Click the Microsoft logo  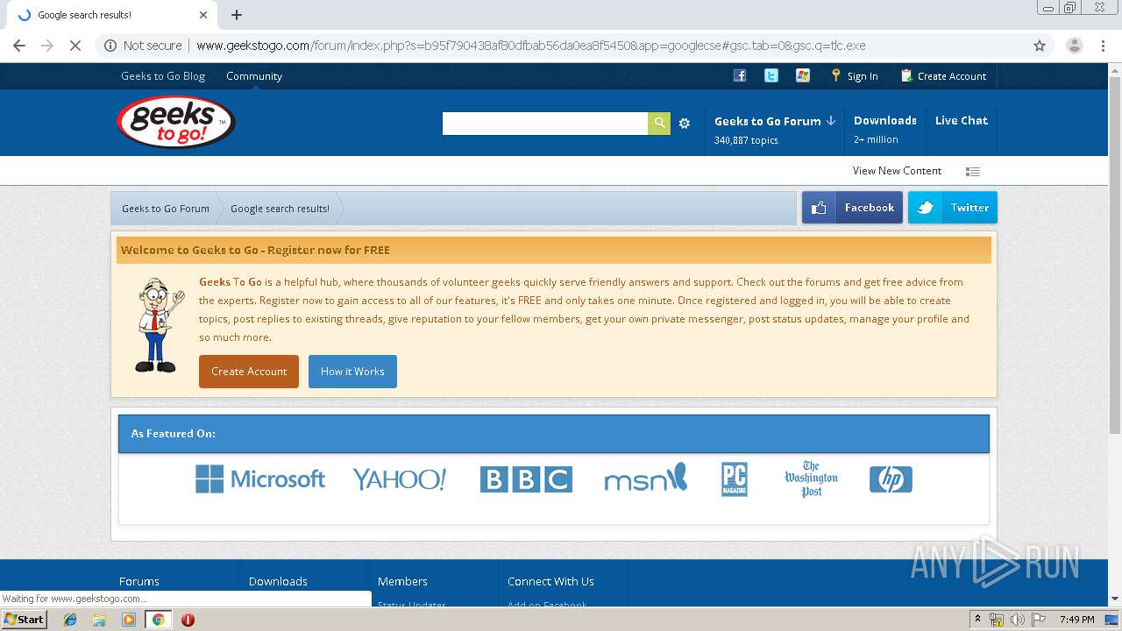pyautogui.click(x=260, y=479)
